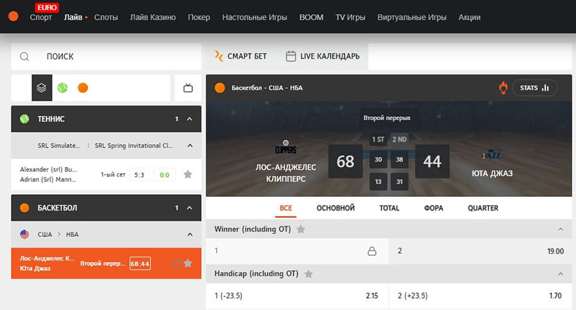Open LIVE КАЛЕНДАРЬ
Screen dimensions: 576x310
click(323, 56)
